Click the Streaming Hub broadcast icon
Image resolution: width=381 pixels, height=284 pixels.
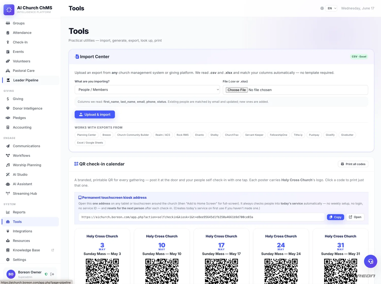[8, 193]
